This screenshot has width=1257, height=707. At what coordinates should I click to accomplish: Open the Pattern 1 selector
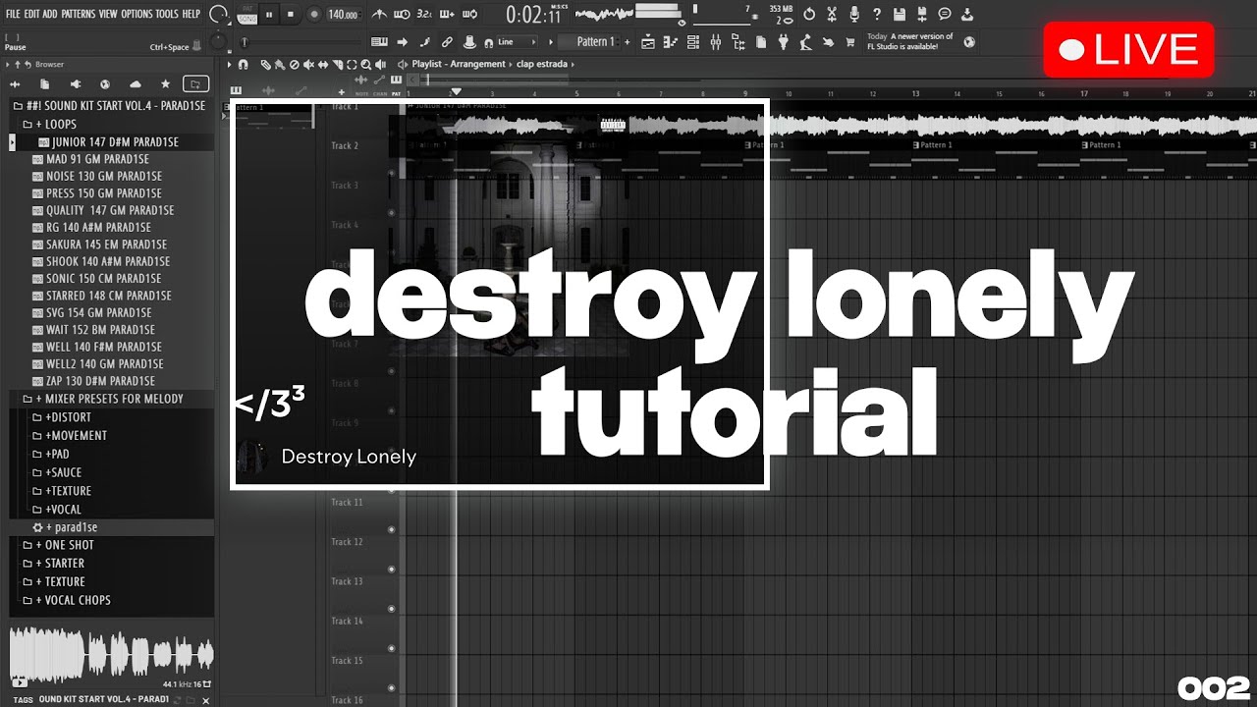point(591,42)
